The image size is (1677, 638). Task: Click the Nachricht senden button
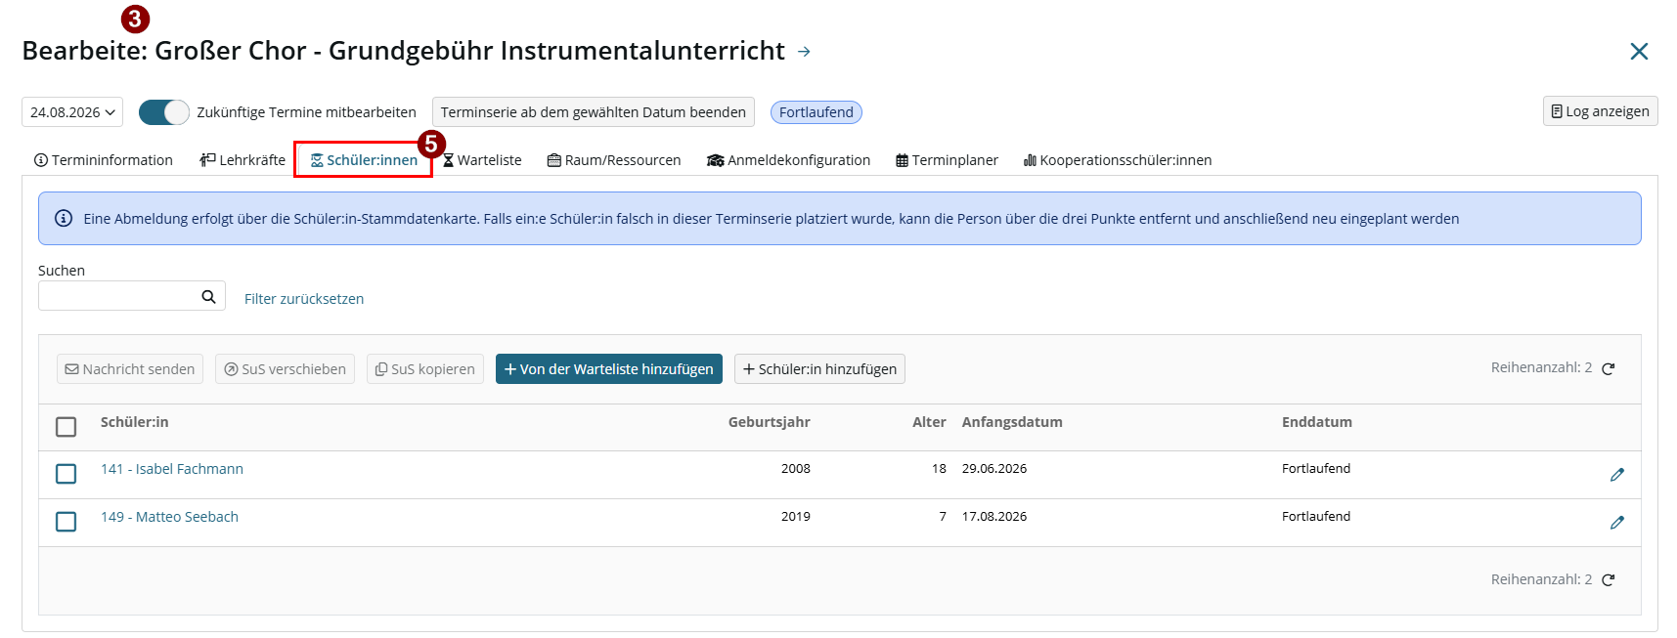(x=130, y=369)
